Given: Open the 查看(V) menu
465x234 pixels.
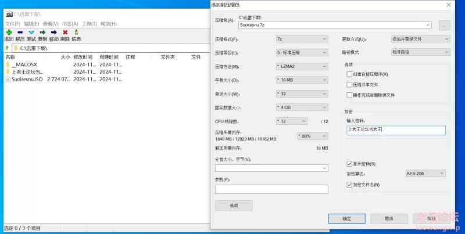Looking at the screenshot, I should tap(51, 24).
